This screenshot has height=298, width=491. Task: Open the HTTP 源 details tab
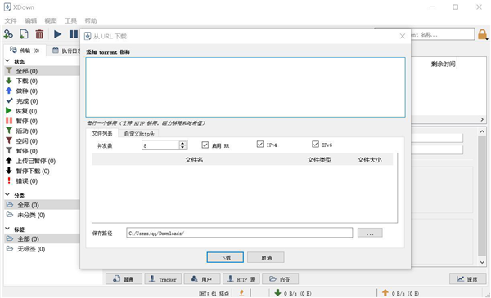[x=241, y=278]
